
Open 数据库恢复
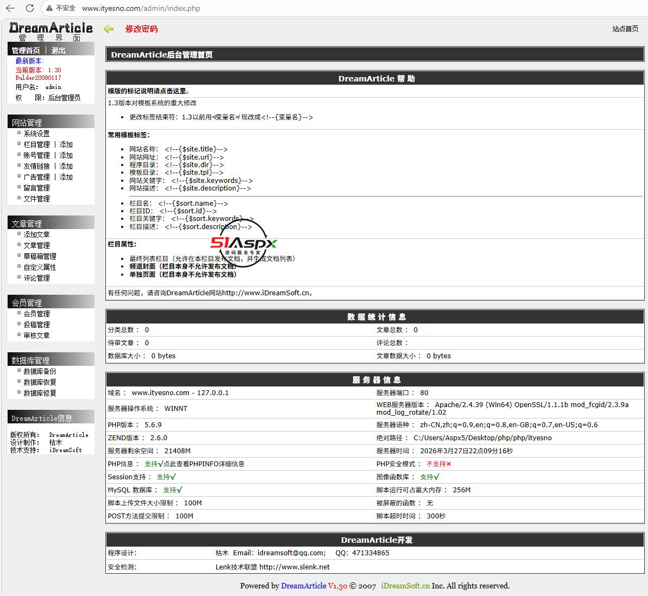[x=40, y=383]
